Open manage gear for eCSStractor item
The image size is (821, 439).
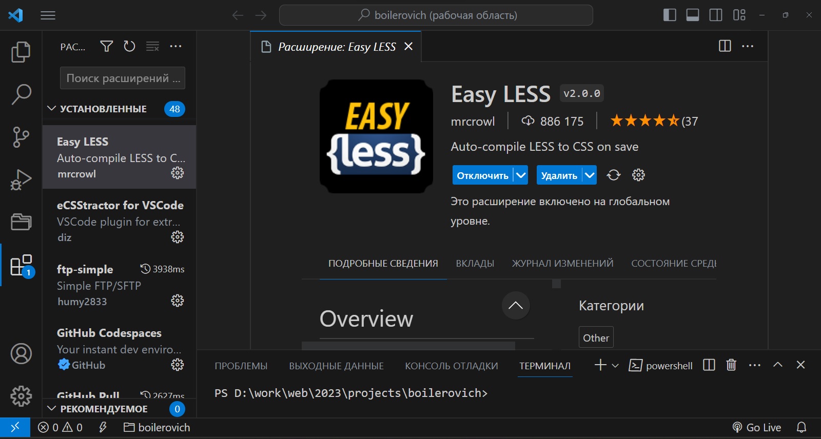178,236
